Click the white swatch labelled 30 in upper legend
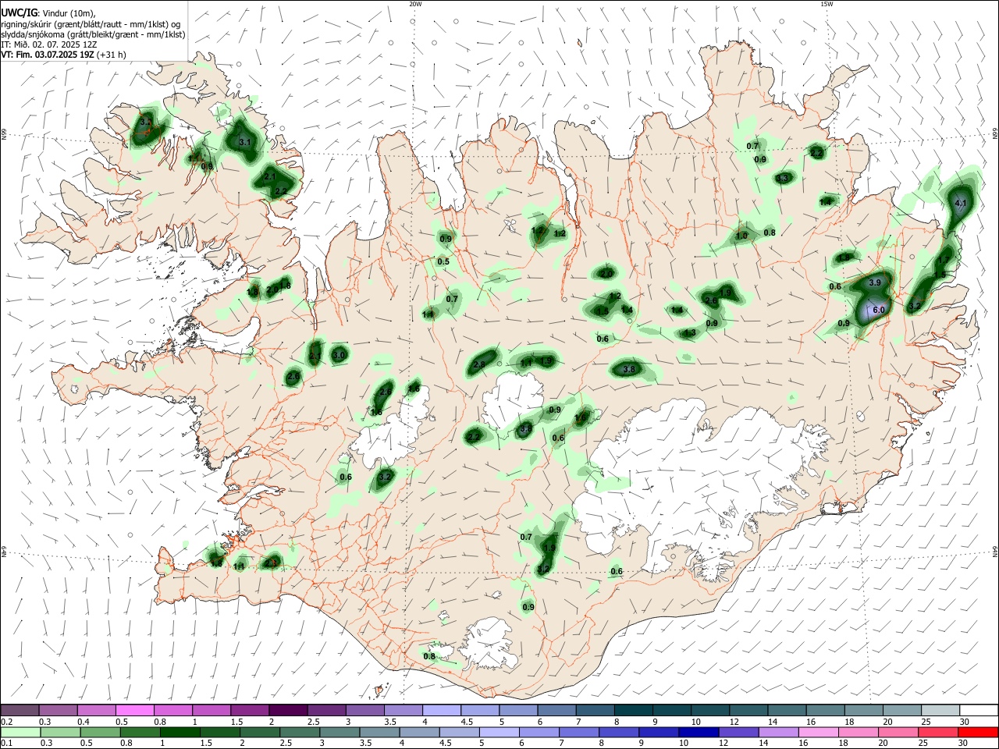 [x=979, y=710]
